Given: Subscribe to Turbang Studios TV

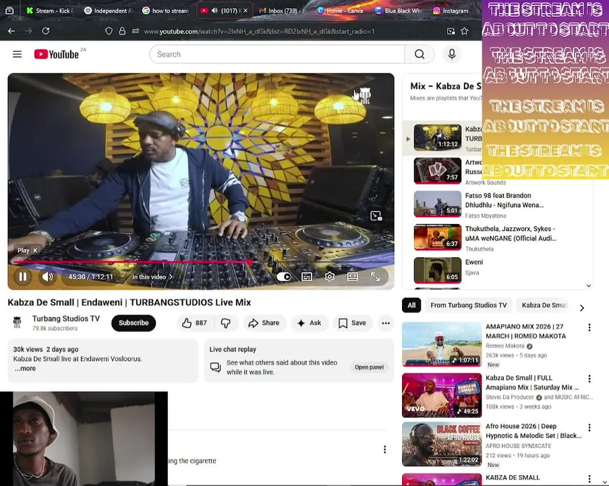Looking at the screenshot, I should coord(134,323).
